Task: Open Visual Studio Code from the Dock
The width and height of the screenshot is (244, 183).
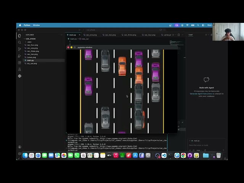Action: point(164,156)
